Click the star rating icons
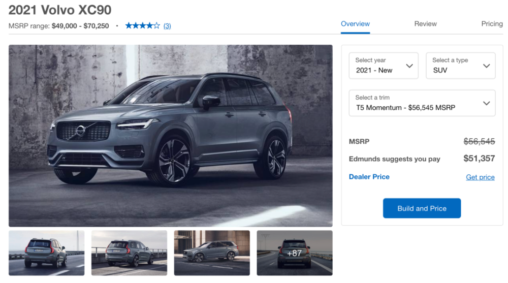This screenshot has width=508, height=283. 143,25
